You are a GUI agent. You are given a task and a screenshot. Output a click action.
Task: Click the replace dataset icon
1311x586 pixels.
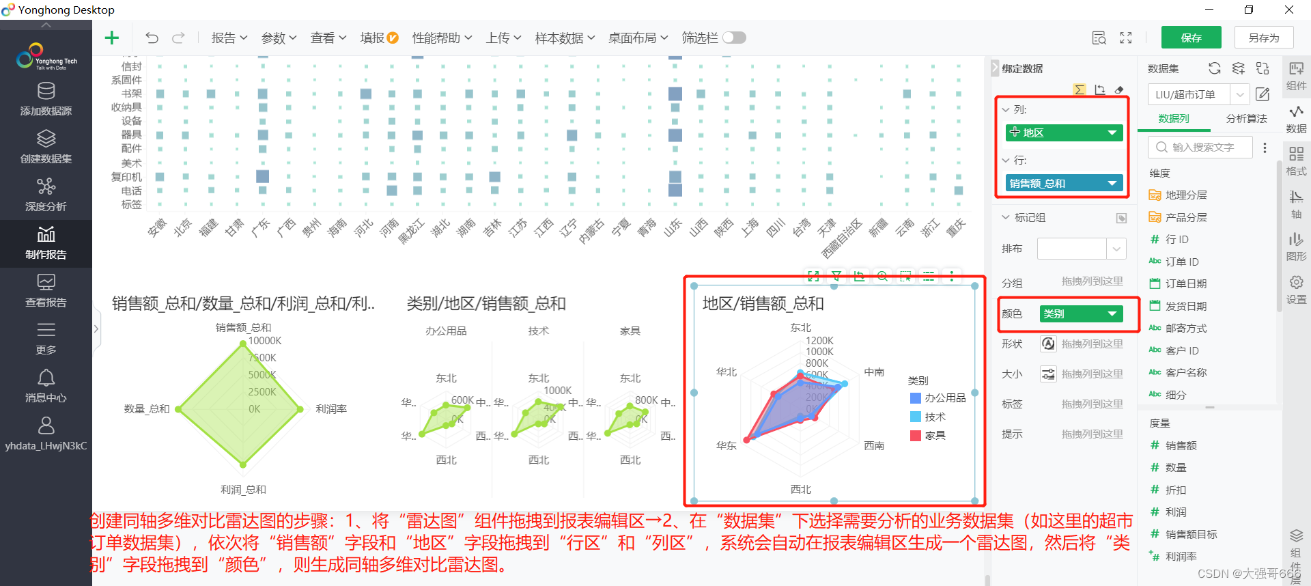click(x=1263, y=68)
